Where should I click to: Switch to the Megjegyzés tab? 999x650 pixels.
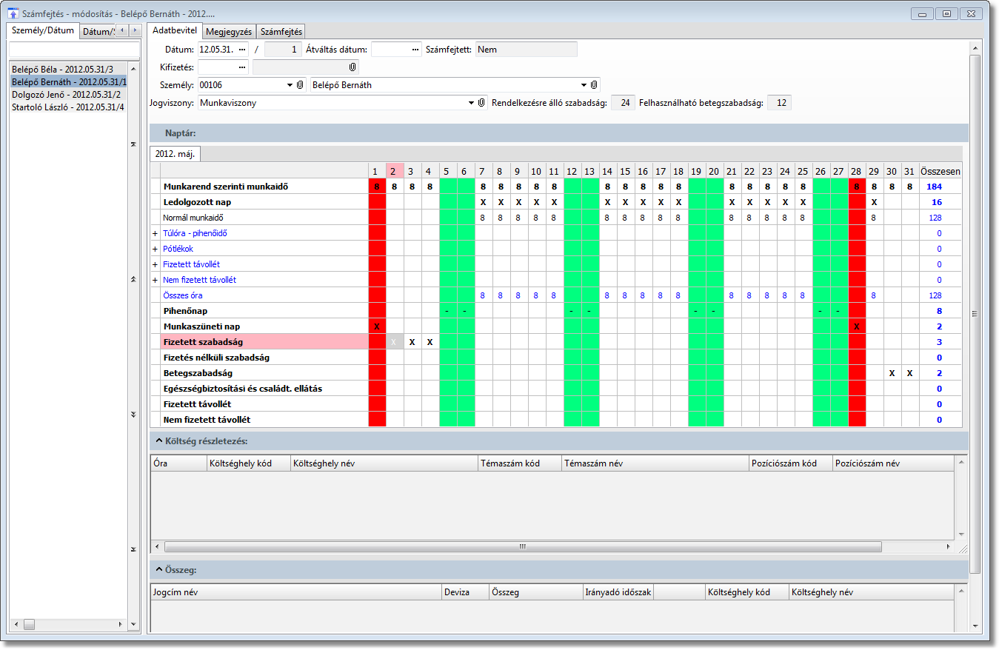tap(229, 32)
